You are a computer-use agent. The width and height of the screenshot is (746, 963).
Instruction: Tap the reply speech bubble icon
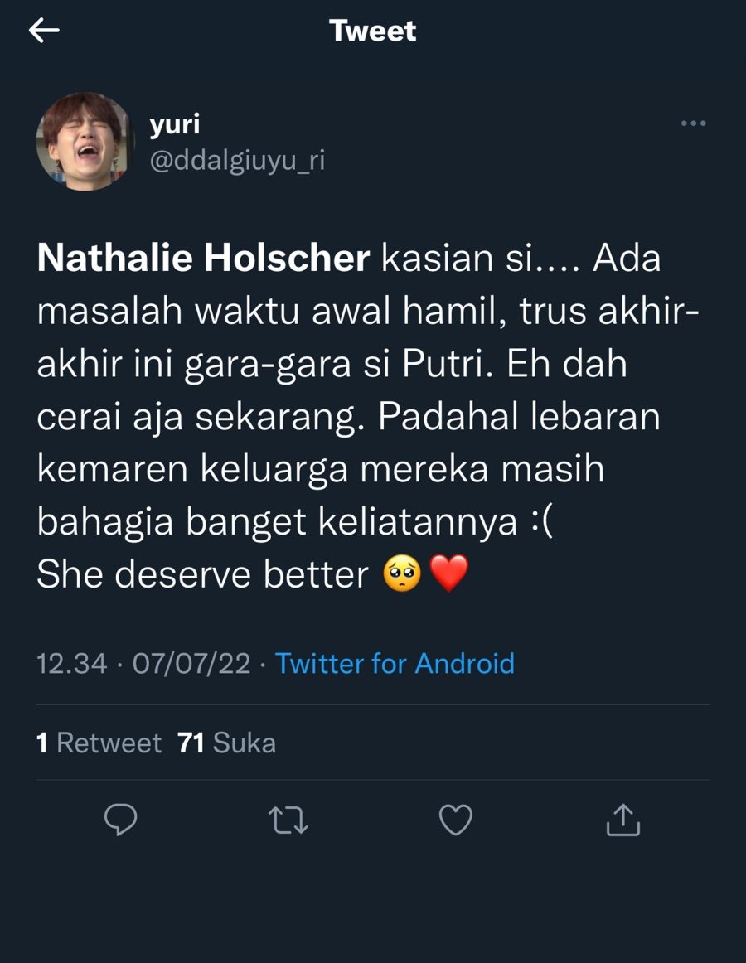pyautogui.click(x=120, y=820)
